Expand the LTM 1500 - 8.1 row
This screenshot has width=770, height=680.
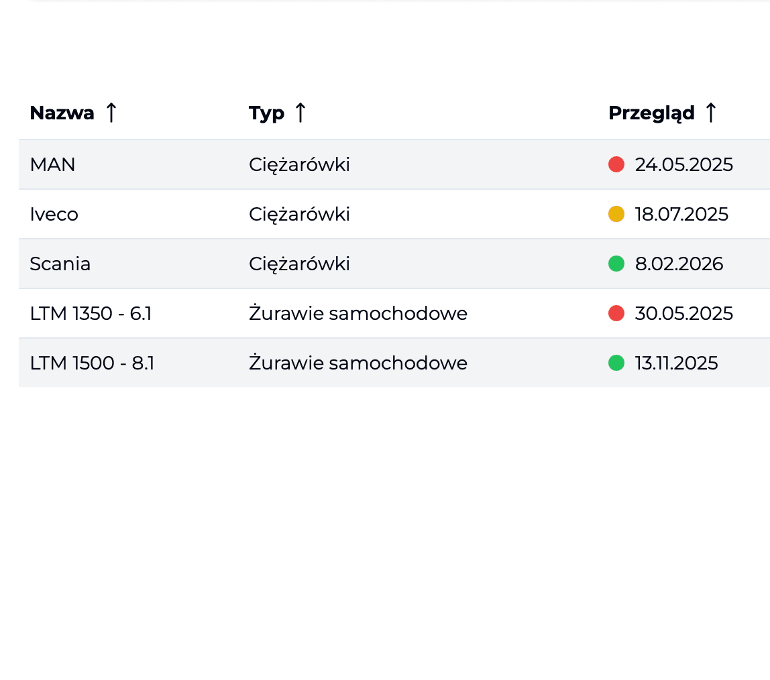tap(91, 362)
